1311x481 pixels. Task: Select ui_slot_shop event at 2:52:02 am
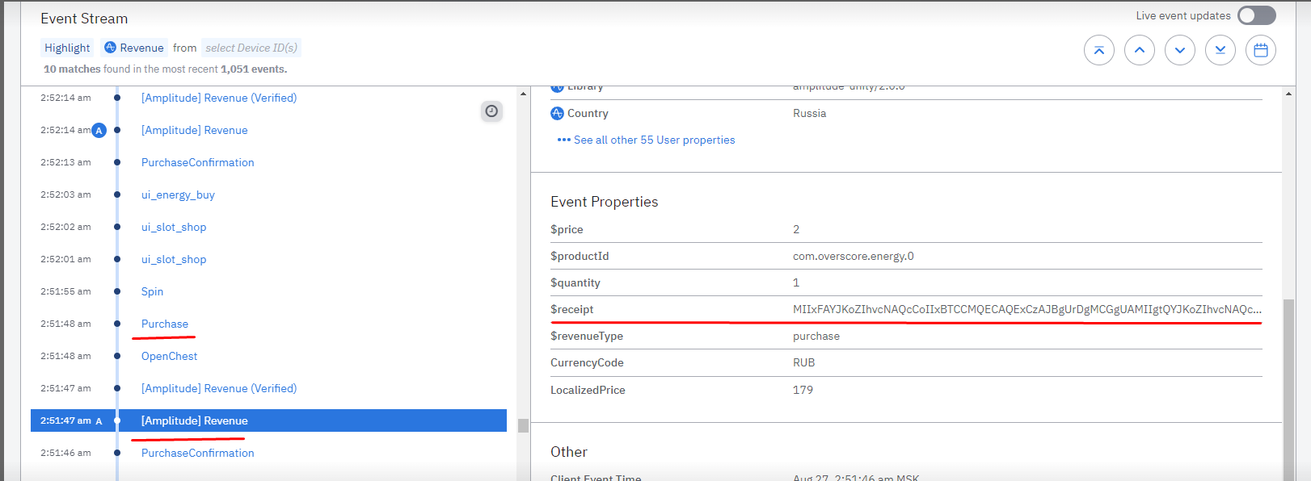tap(174, 227)
